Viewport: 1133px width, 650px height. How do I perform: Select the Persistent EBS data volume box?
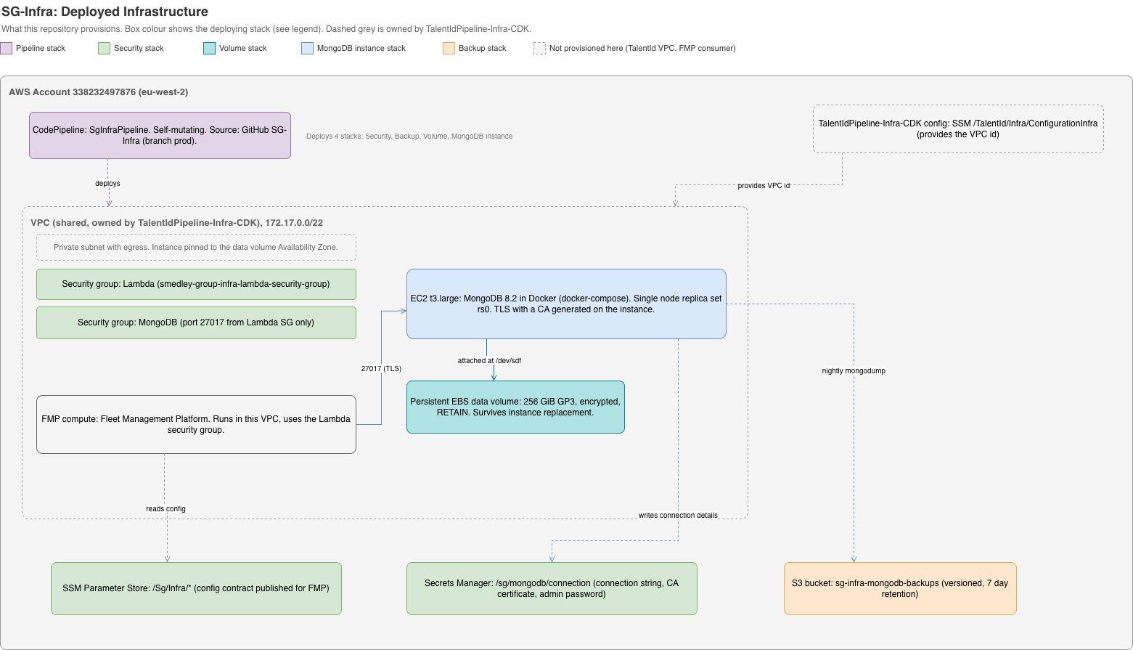[x=515, y=407]
